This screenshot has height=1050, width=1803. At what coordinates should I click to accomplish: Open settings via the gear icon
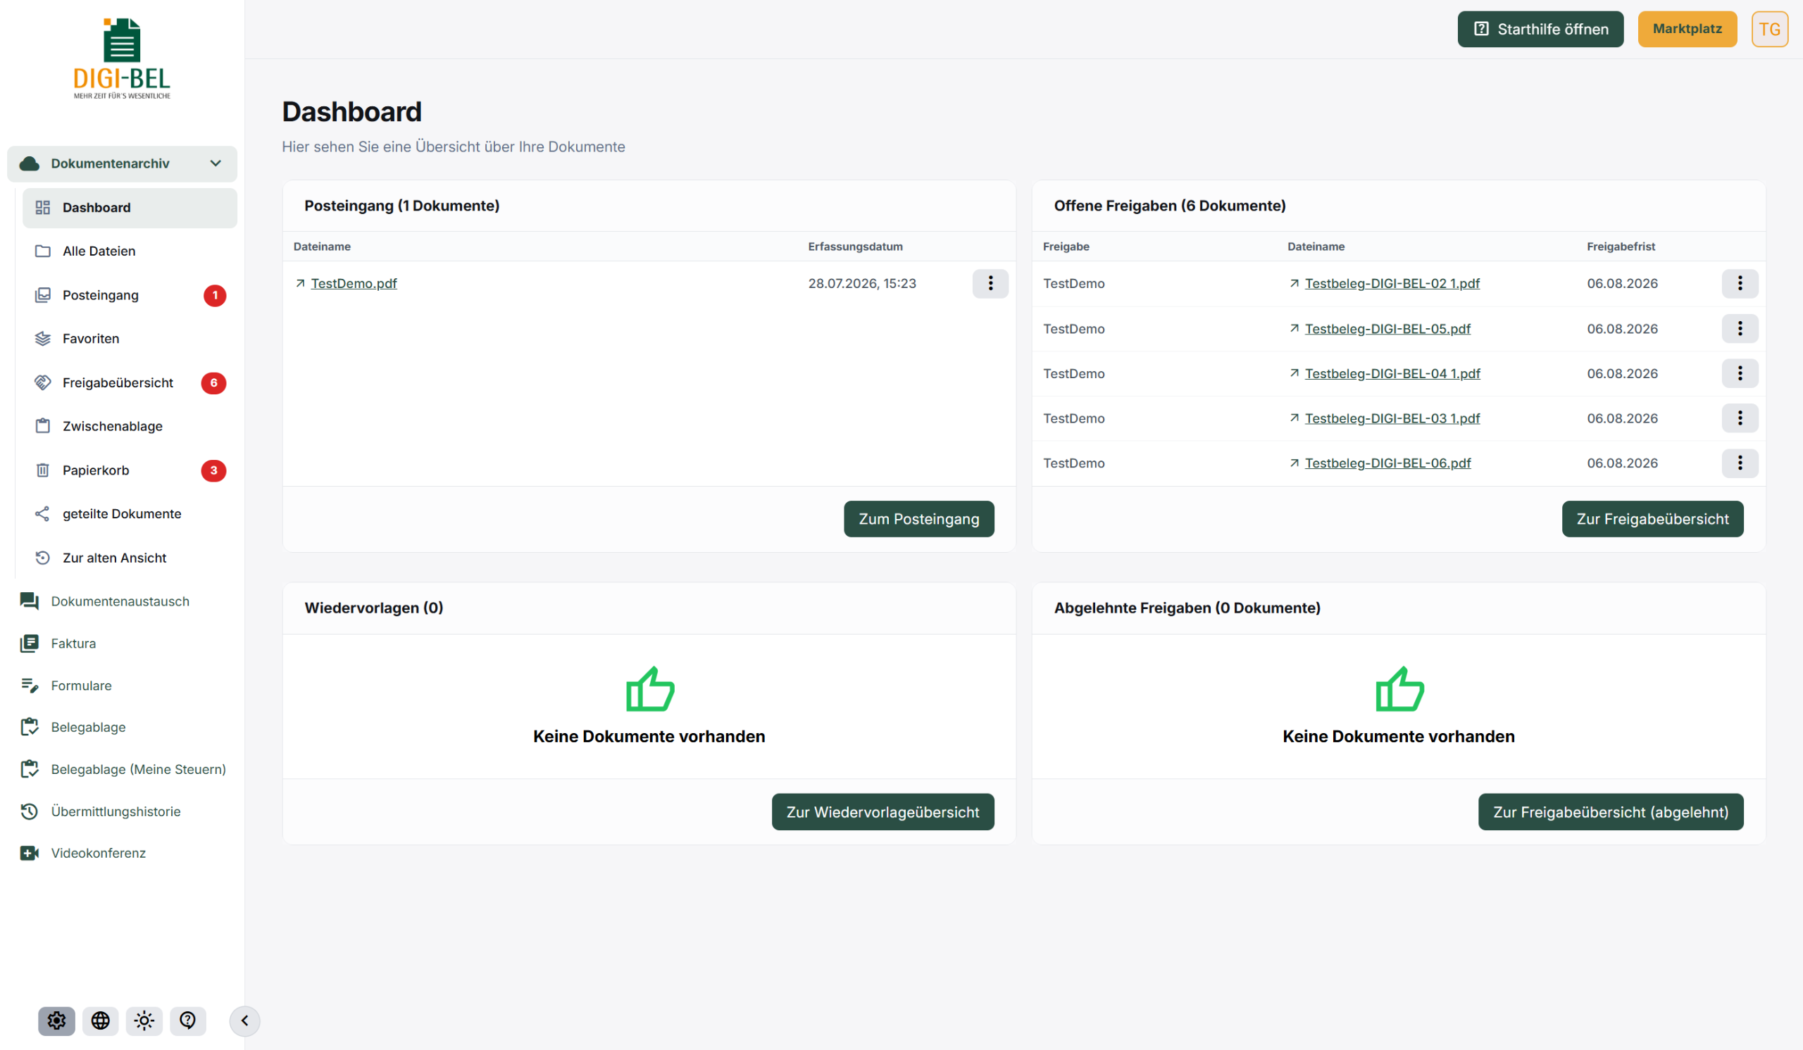[x=56, y=1020]
